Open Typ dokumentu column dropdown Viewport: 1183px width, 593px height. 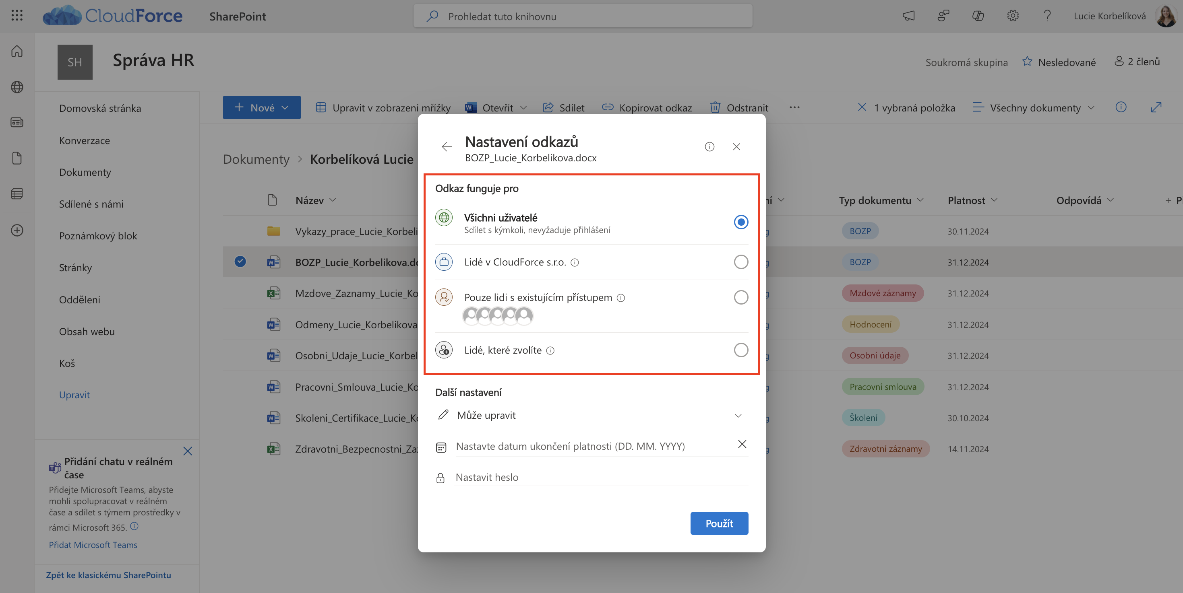pyautogui.click(x=881, y=200)
